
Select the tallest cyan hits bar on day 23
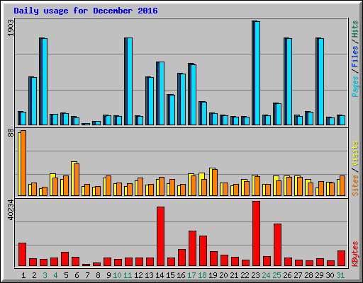point(257,73)
